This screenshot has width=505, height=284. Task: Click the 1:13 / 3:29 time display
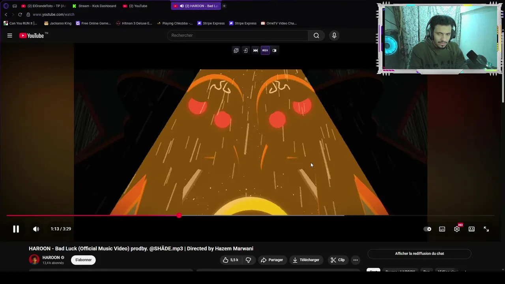pos(61,229)
